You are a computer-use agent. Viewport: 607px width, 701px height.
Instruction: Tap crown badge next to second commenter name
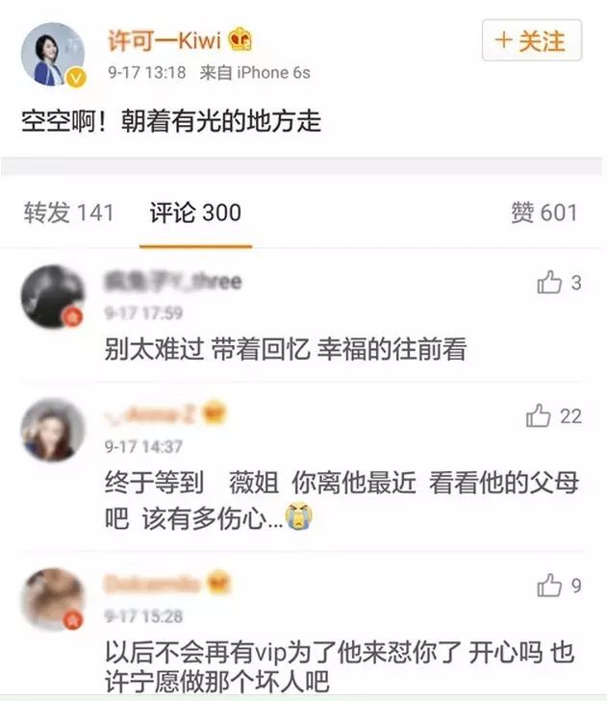[214, 413]
